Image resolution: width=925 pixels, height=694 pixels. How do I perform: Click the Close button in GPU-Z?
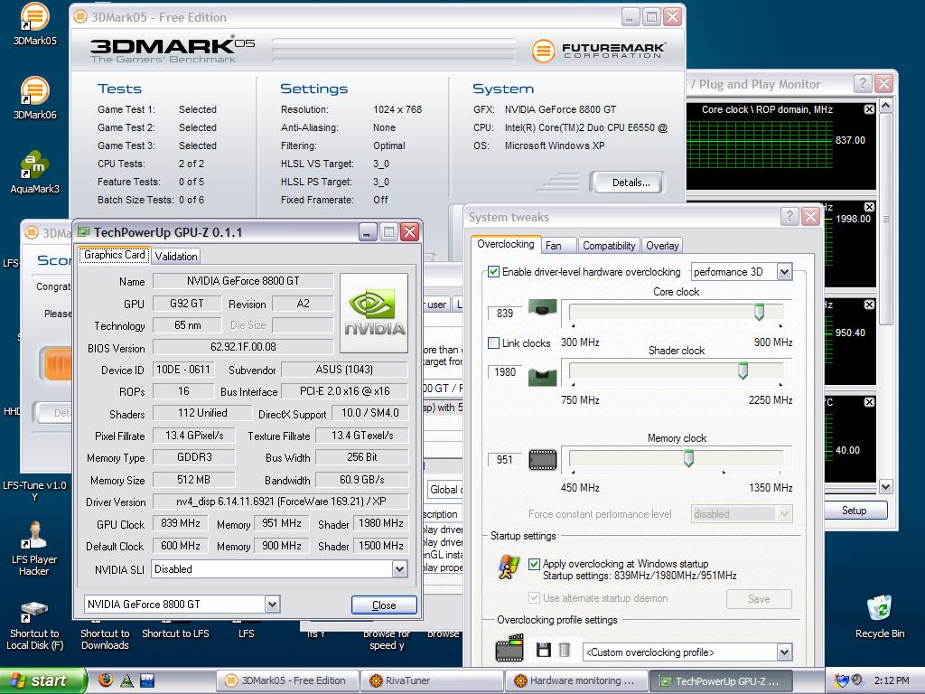[383, 605]
